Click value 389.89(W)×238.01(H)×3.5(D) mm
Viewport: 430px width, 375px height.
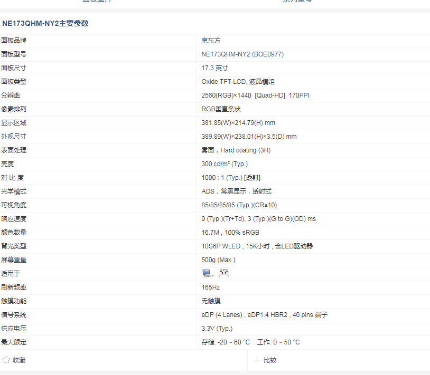249,136
